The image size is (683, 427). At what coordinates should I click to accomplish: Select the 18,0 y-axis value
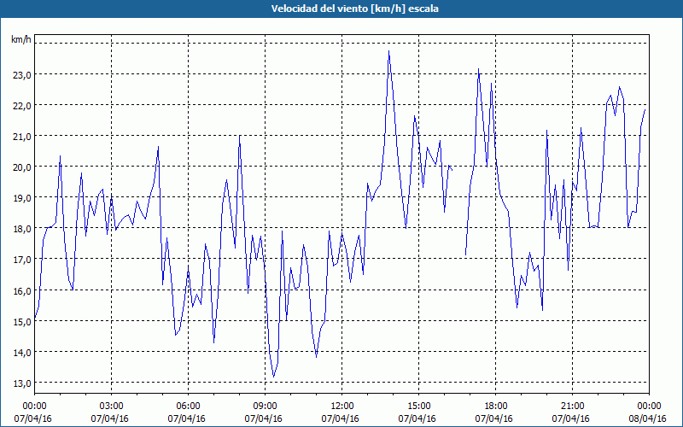click(x=22, y=229)
